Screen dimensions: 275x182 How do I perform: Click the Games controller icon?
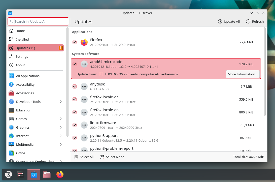point(11,119)
